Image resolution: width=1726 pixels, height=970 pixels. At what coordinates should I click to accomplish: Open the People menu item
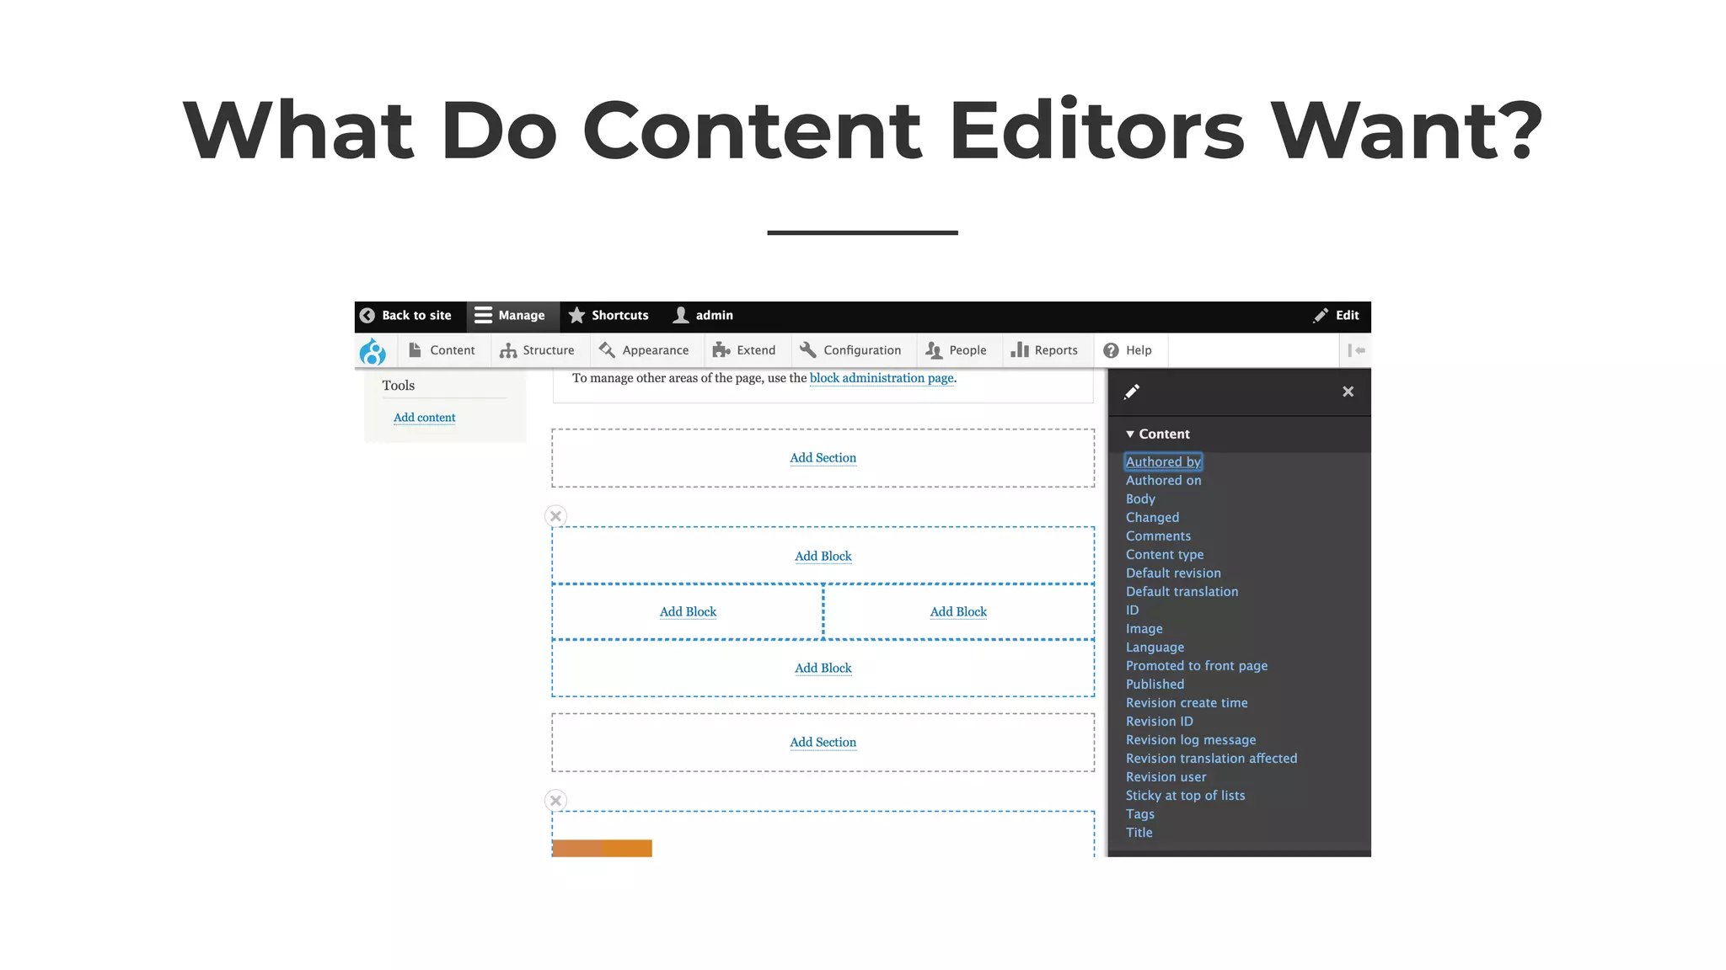coord(957,350)
